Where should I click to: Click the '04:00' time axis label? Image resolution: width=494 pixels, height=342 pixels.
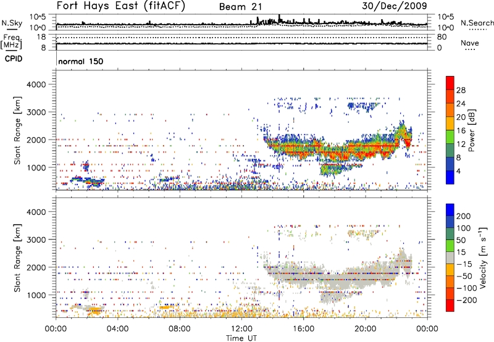(117, 329)
